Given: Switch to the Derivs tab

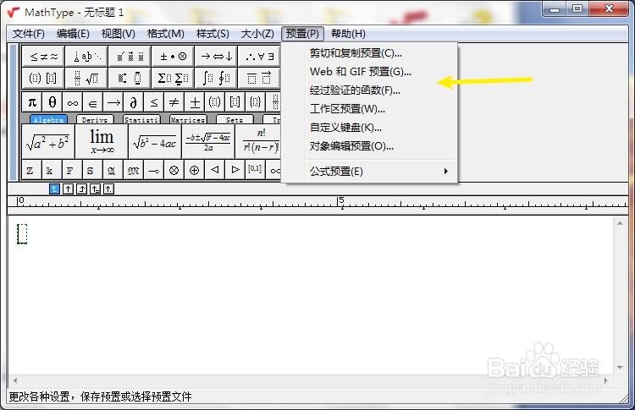Looking at the screenshot, I should coord(95,120).
